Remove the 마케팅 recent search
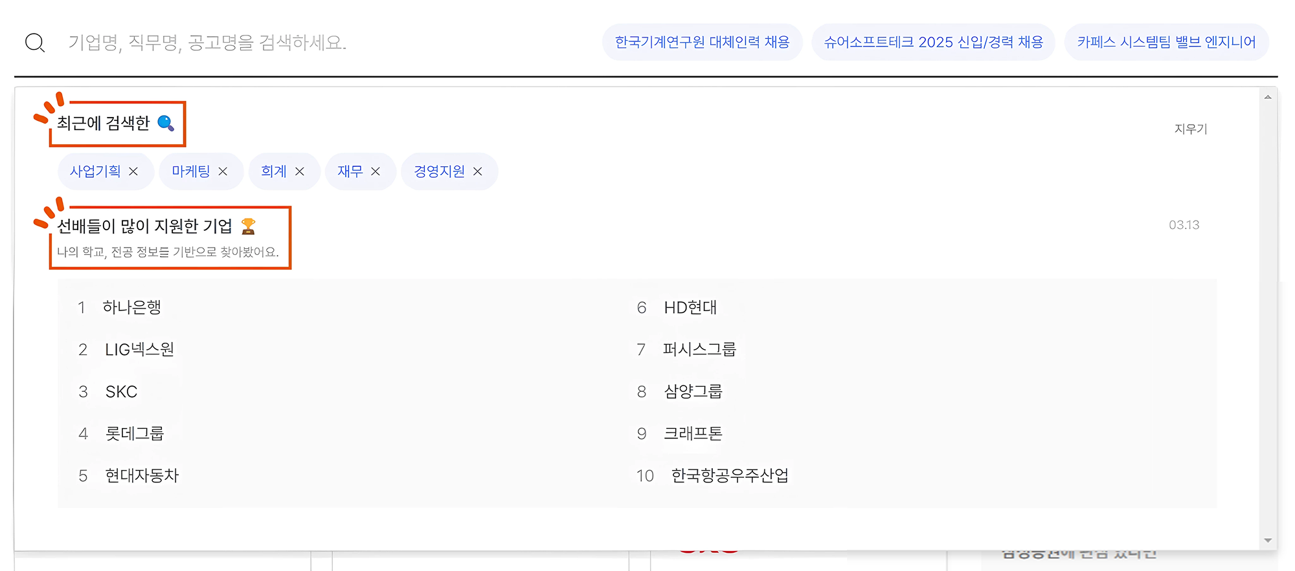The height and width of the screenshot is (571, 1295). pos(223,171)
